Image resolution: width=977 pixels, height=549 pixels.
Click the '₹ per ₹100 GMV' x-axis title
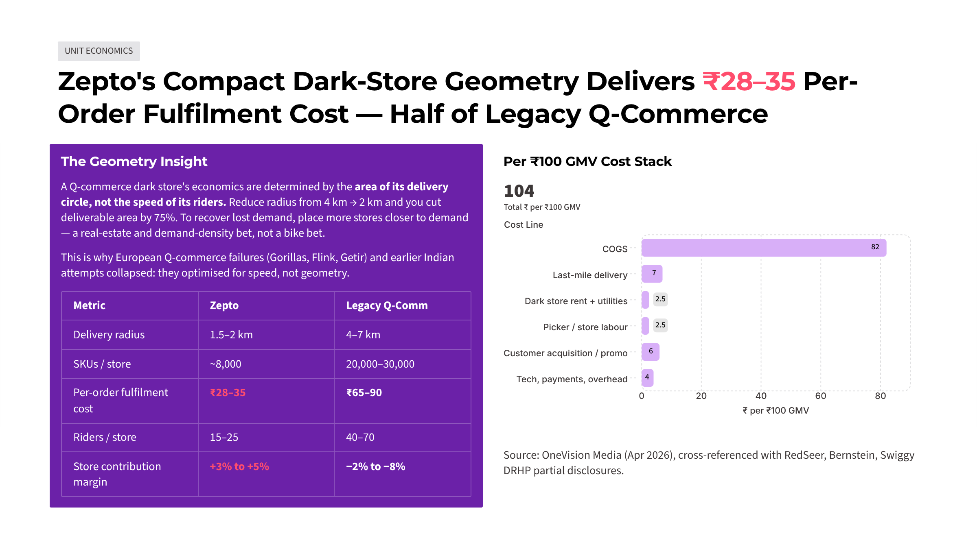click(x=775, y=410)
